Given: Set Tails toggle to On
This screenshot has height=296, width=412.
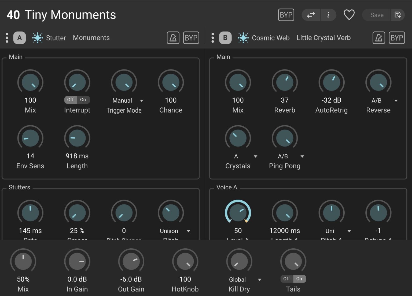Looking at the screenshot, I should point(299,279).
